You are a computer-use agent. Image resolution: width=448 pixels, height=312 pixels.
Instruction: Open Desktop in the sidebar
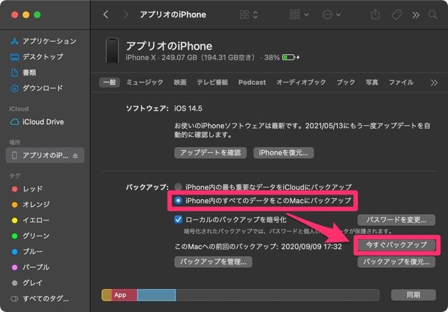tap(36, 57)
